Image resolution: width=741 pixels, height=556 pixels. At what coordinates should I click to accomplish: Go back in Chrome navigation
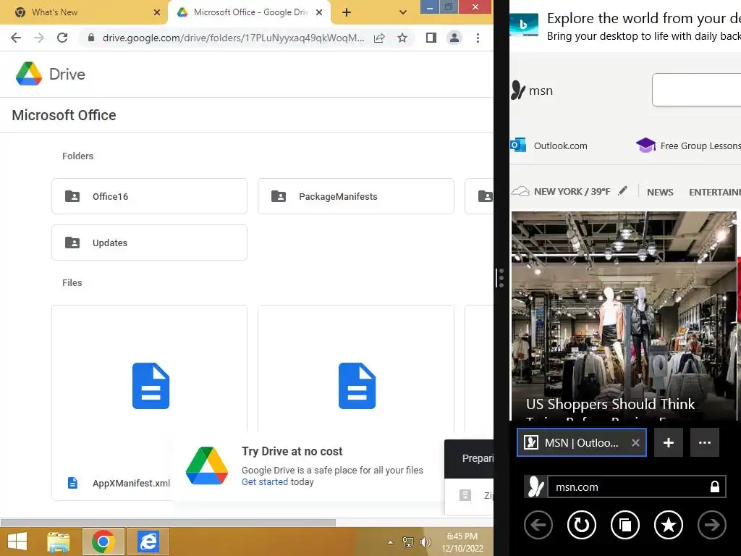[x=16, y=38]
